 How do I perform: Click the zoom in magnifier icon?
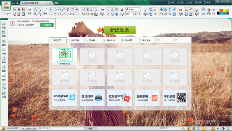(x=35, y=9)
